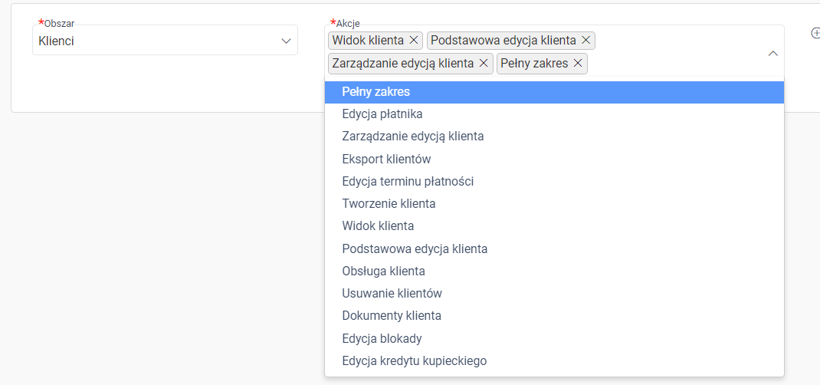Remove the Zarządzanie edycją klienta tag
Image resolution: width=820 pixels, height=385 pixels.
(x=484, y=64)
